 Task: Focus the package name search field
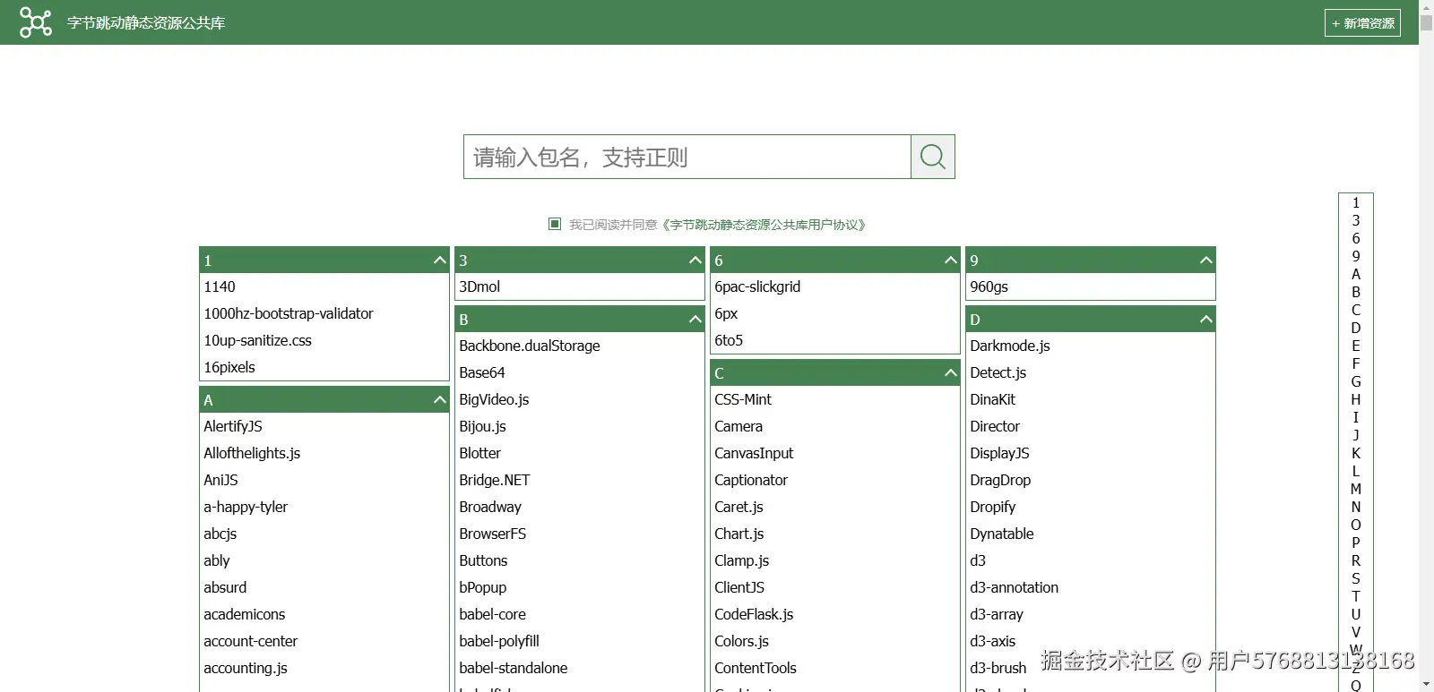tap(687, 157)
